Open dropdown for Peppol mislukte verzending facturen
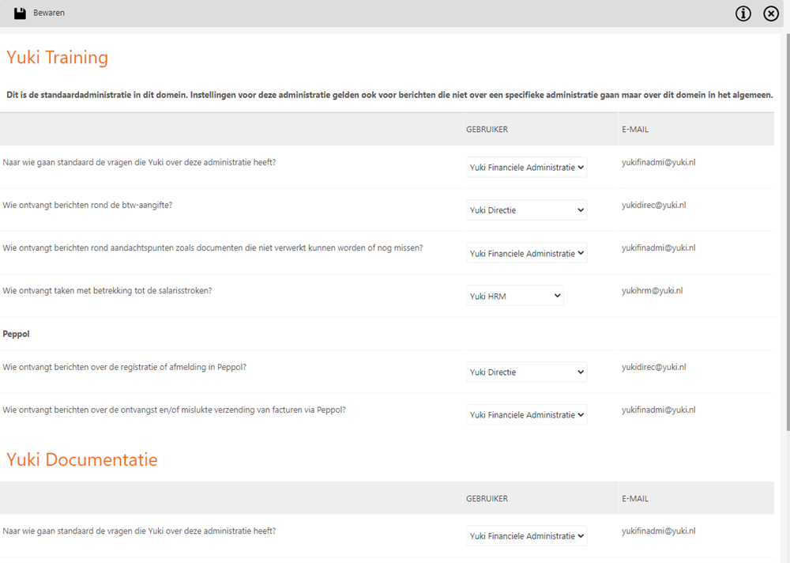 526,415
